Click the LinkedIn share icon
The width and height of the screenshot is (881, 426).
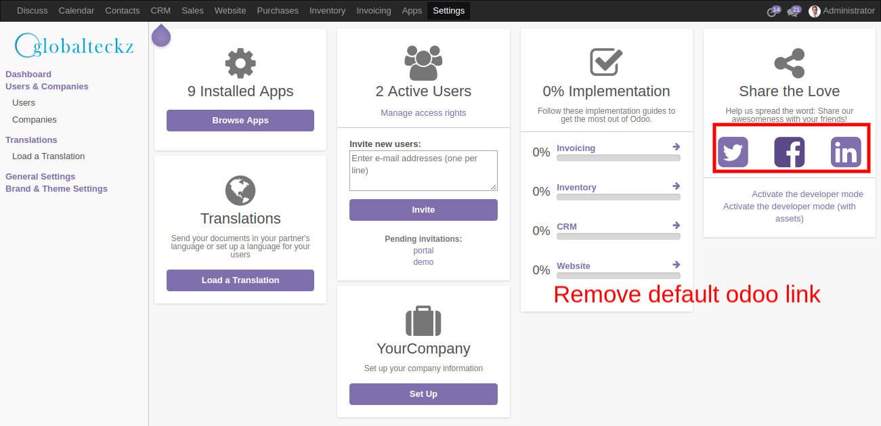[846, 152]
